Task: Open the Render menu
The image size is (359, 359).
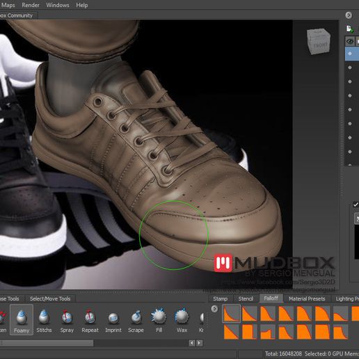Action: (31, 5)
